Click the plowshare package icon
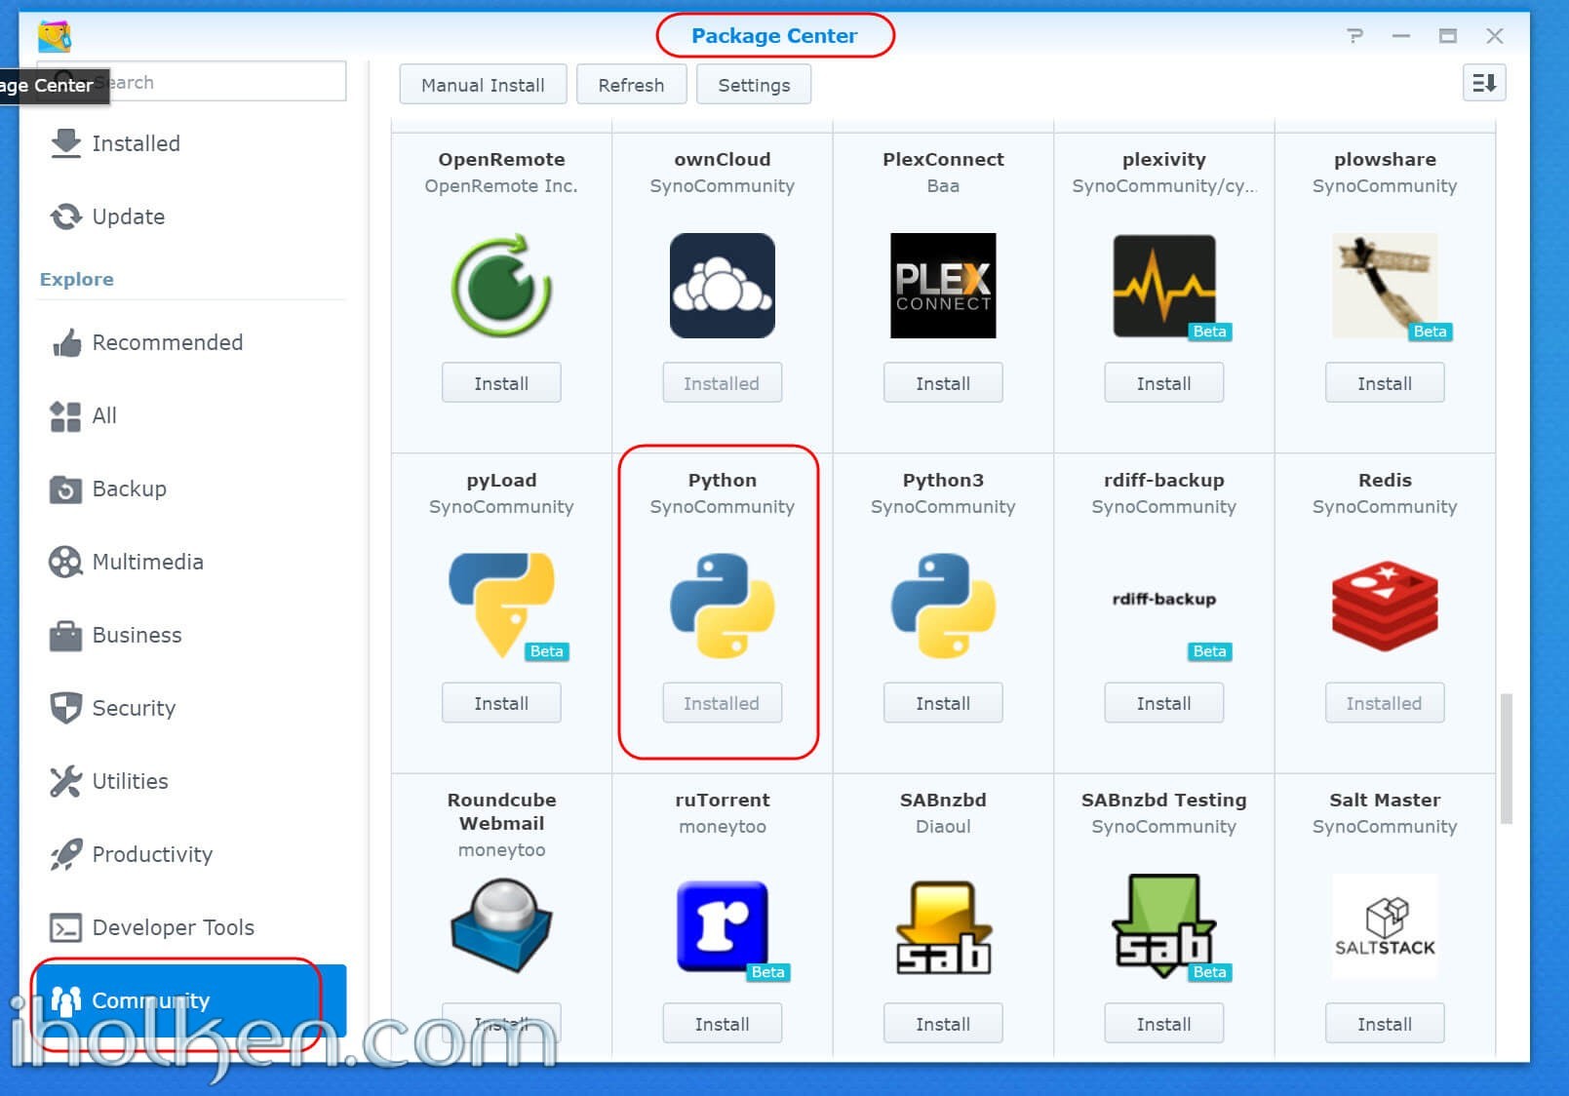 click(x=1385, y=286)
